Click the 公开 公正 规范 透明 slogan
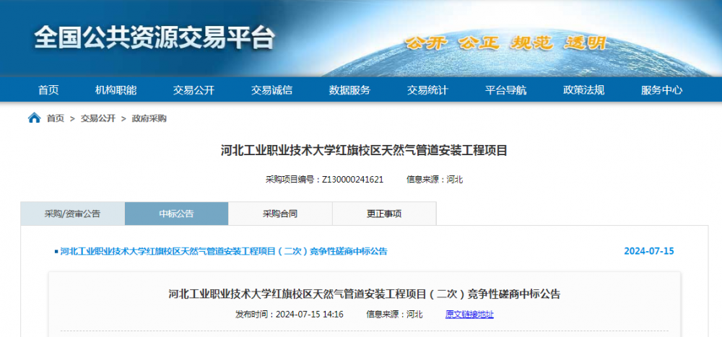Viewport: 722px width, 337px height. click(506, 43)
